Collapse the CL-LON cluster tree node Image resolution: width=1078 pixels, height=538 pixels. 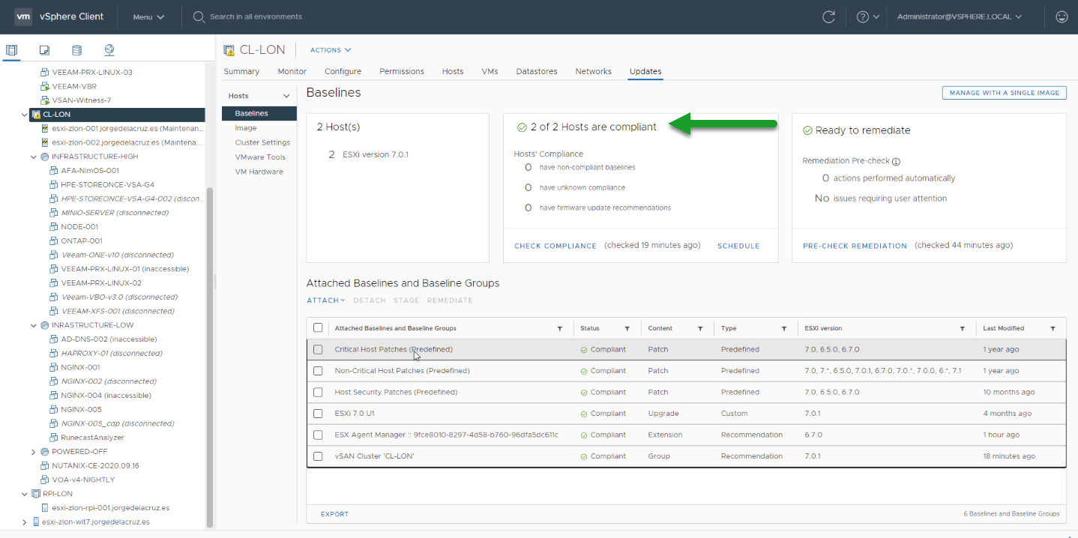(x=25, y=115)
